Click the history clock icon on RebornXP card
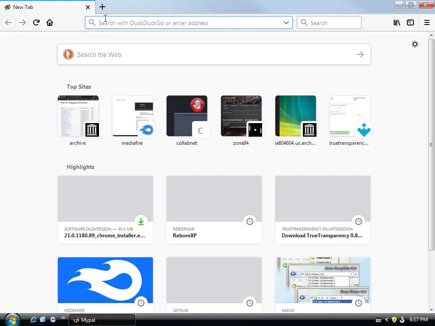 pyautogui.click(x=250, y=222)
